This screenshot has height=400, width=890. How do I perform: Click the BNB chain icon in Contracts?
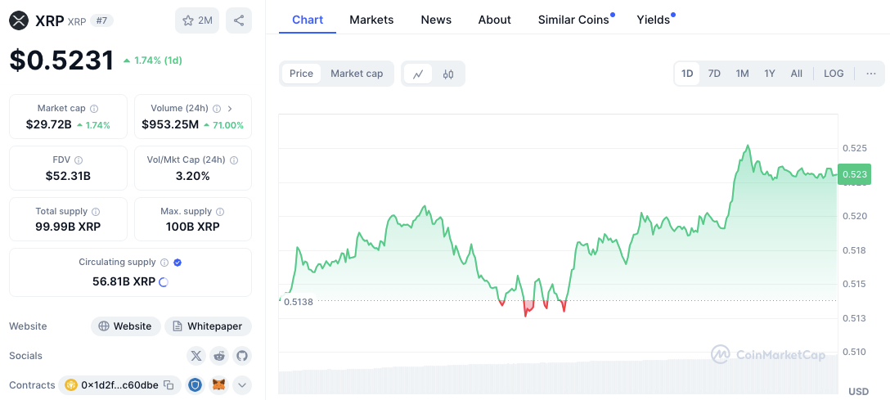pyautogui.click(x=71, y=385)
